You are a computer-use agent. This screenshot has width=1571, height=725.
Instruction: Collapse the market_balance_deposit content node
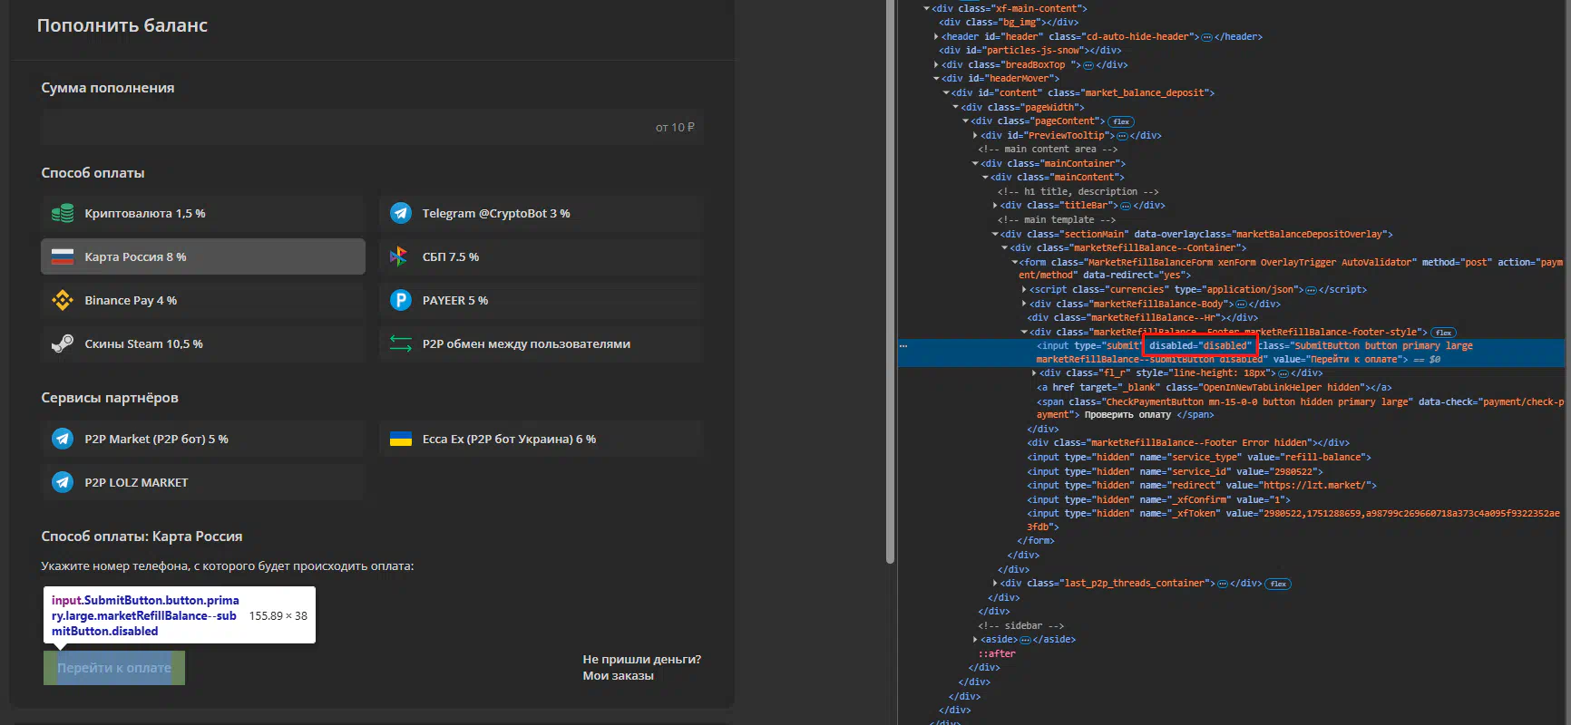pyautogui.click(x=946, y=93)
